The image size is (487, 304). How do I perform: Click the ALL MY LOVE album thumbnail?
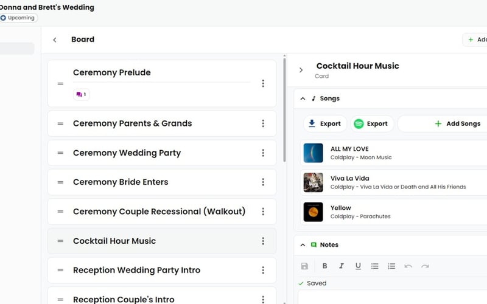tap(313, 153)
